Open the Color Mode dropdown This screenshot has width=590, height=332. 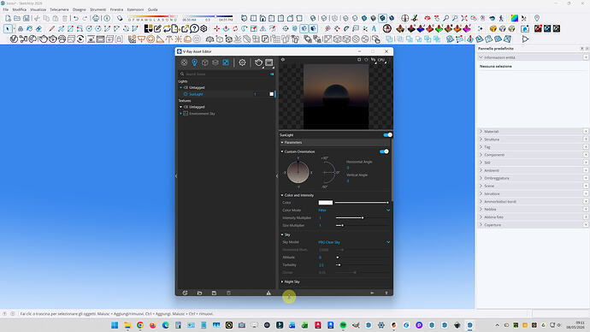click(354, 210)
